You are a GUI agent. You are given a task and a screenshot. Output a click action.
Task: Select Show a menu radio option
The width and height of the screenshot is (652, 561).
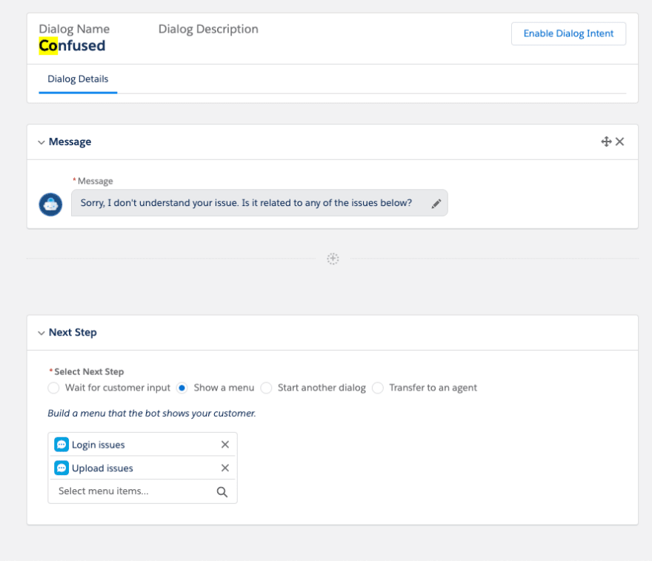click(x=182, y=388)
